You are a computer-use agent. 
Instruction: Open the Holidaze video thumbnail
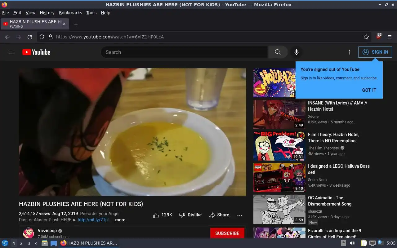274,83
